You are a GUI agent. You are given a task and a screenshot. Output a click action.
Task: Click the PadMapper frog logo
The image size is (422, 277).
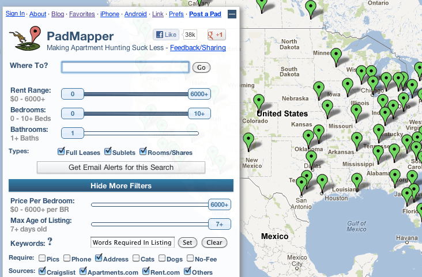tap(25, 38)
